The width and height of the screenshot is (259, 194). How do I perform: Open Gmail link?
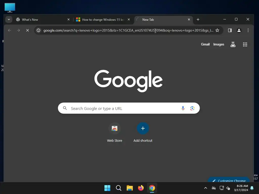pyautogui.click(x=205, y=44)
